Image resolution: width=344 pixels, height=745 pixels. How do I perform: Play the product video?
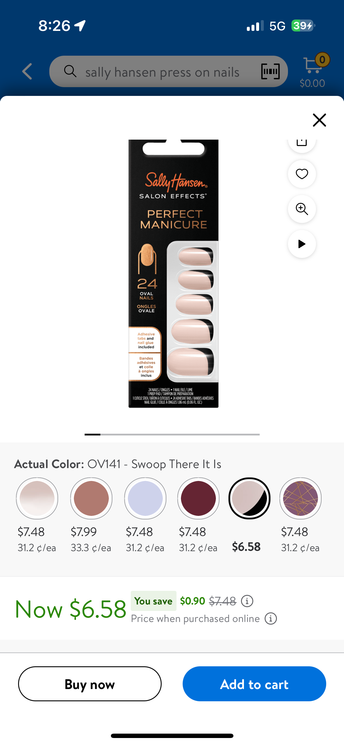pos(302,244)
